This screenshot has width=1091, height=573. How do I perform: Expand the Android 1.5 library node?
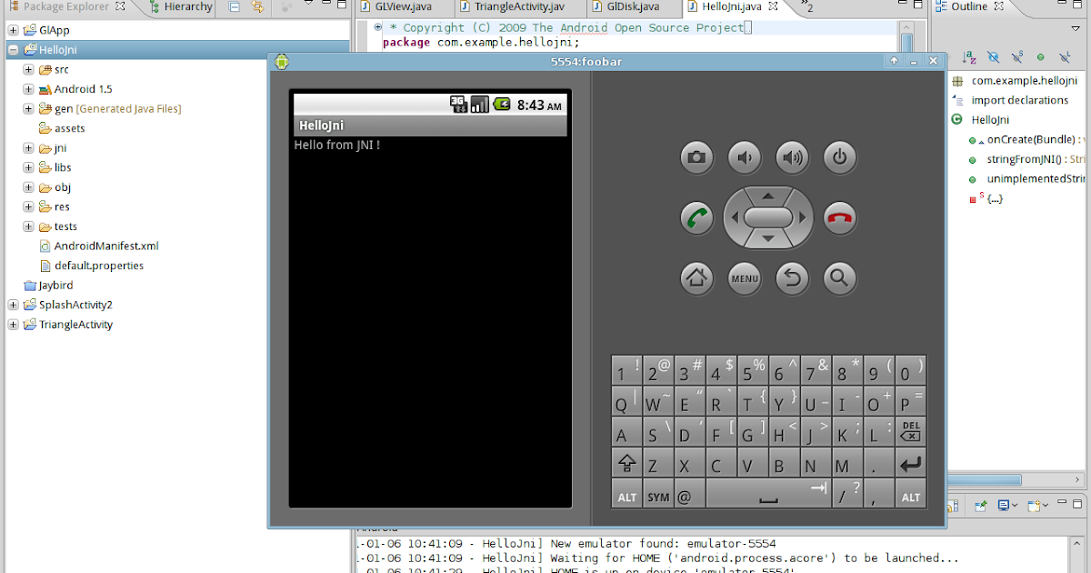pyautogui.click(x=29, y=89)
